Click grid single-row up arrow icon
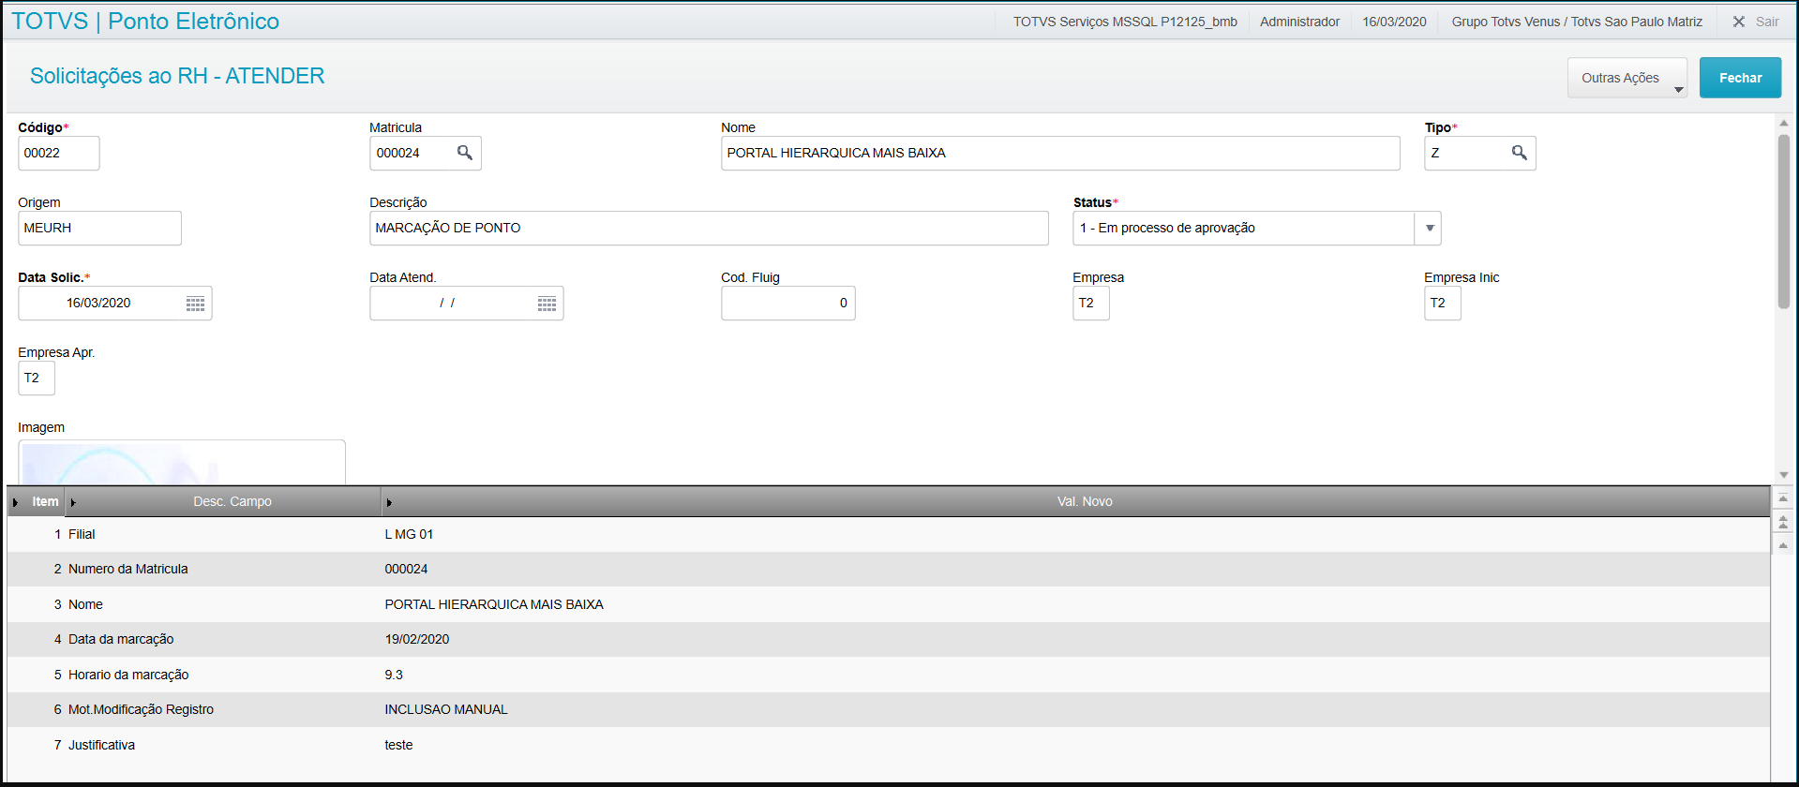The width and height of the screenshot is (1799, 787). [x=1783, y=545]
